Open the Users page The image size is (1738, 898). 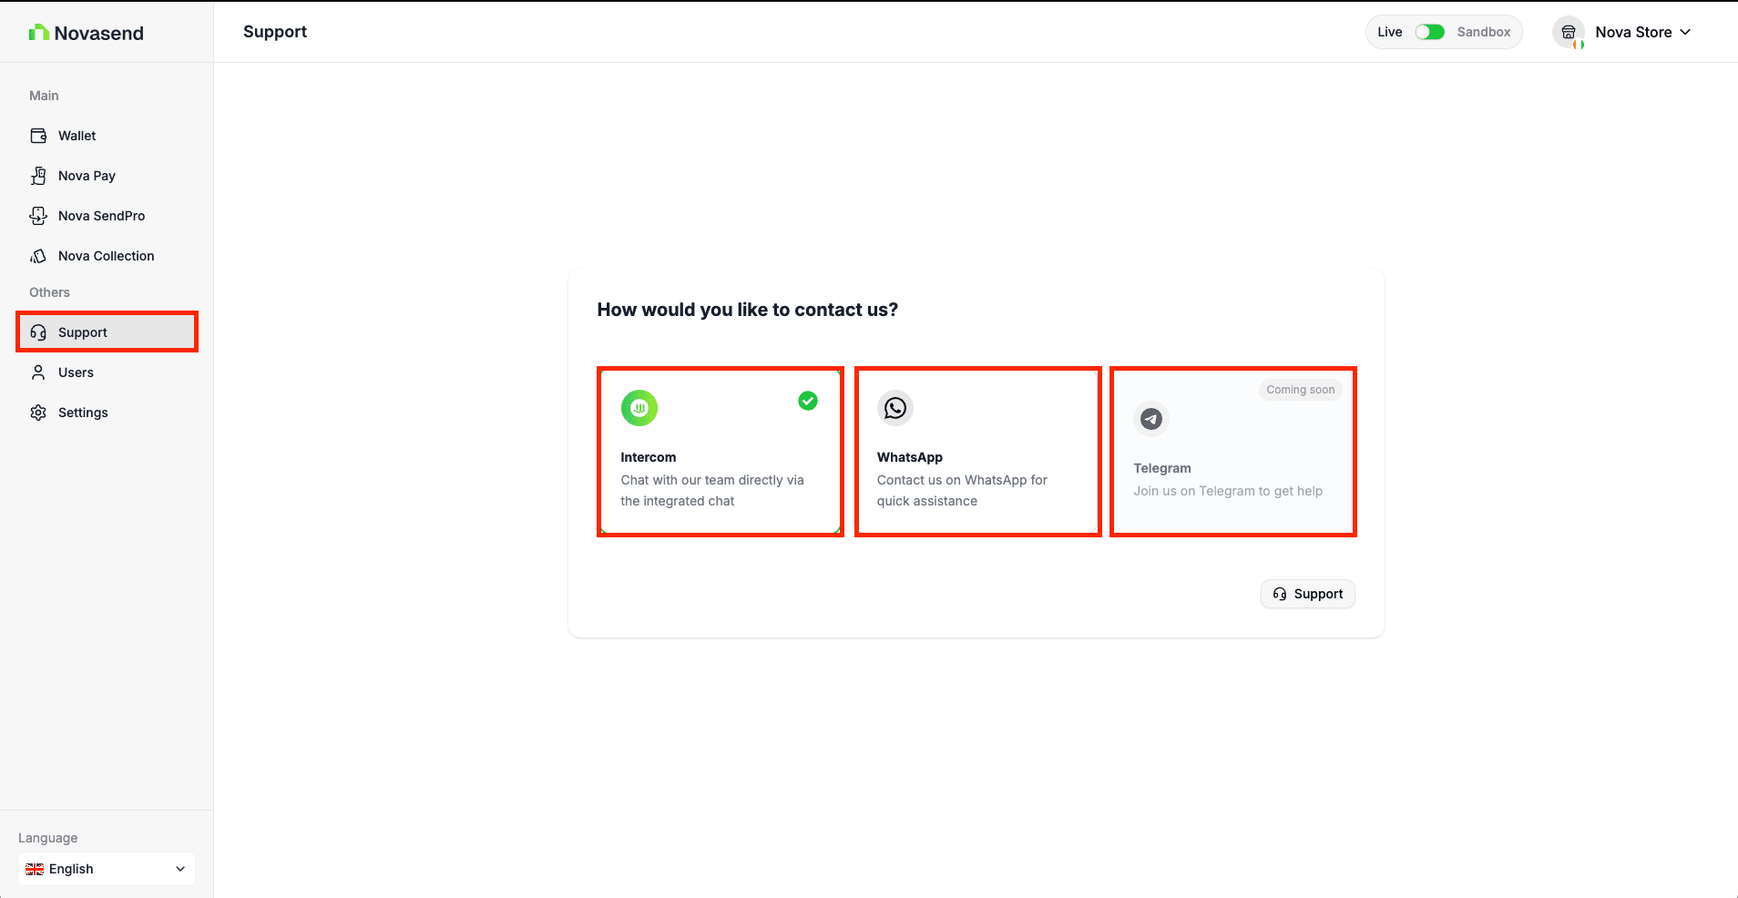(x=107, y=372)
